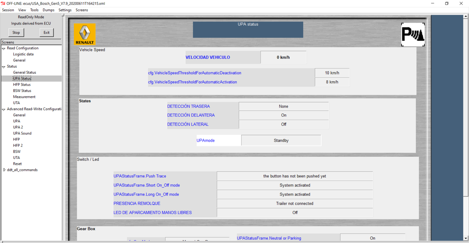Open the Session menu
This screenshot has height=243, width=469.
click(x=8, y=10)
